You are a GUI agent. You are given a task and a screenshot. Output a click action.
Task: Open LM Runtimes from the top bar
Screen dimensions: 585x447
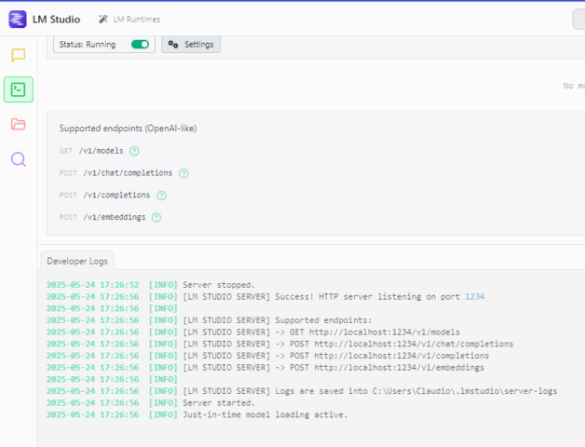tap(129, 20)
